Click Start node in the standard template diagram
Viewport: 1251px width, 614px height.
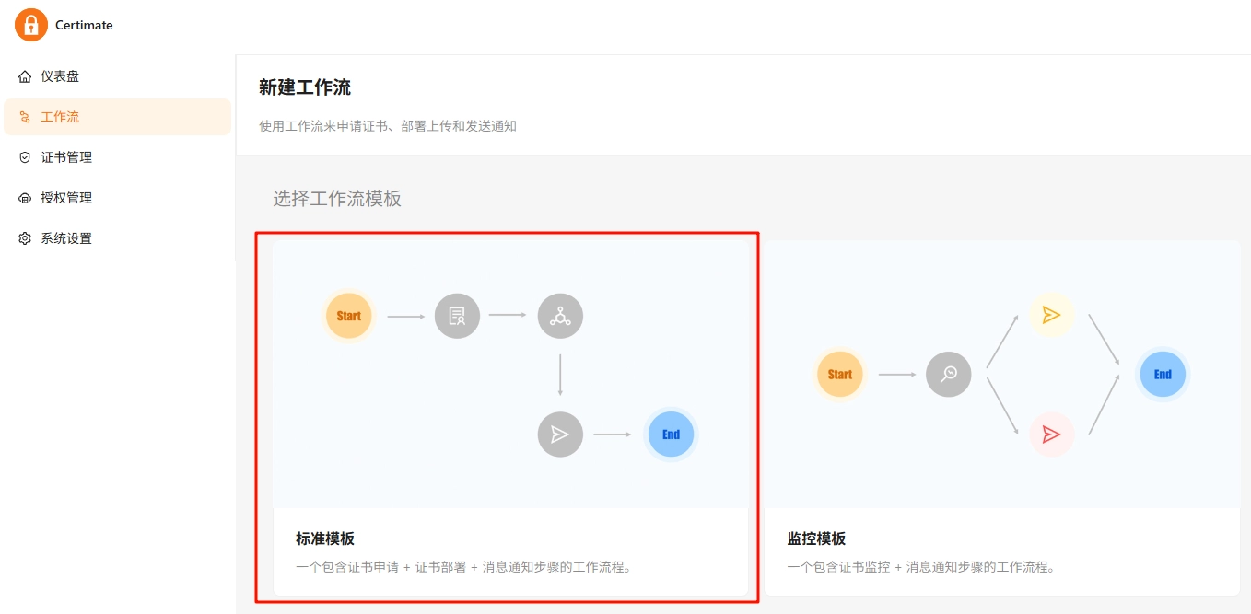(x=348, y=316)
